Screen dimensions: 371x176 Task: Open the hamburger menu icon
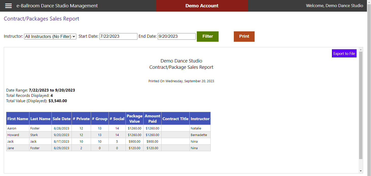click(8, 6)
